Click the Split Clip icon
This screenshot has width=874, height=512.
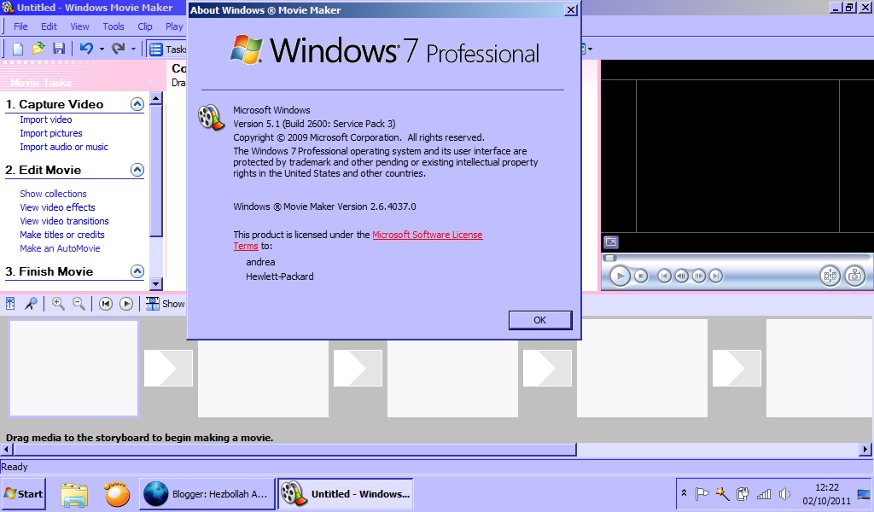pos(830,276)
